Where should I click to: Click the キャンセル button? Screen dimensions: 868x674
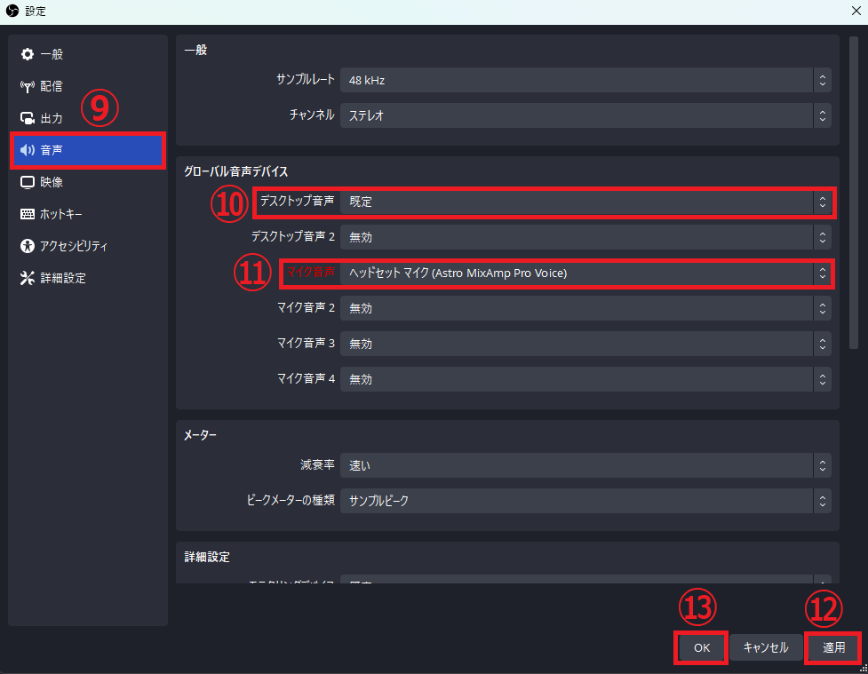(x=766, y=647)
